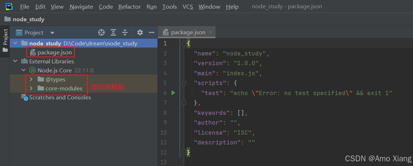Screen dimensions: 413x166
Task: Open the Project view dropdown arrow
Action: pos(52,33)
